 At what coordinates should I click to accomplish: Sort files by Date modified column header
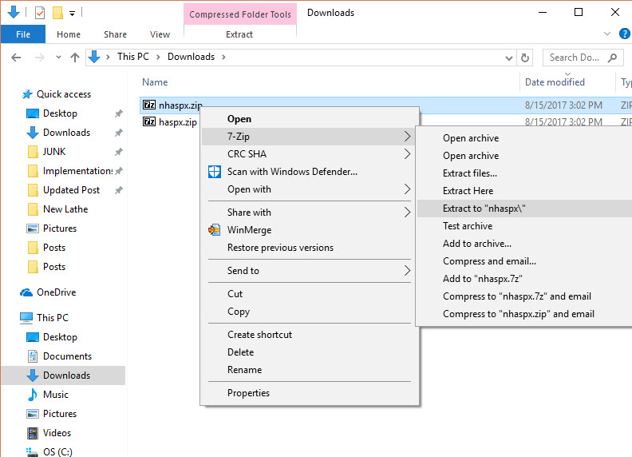[x=555, y=82]
